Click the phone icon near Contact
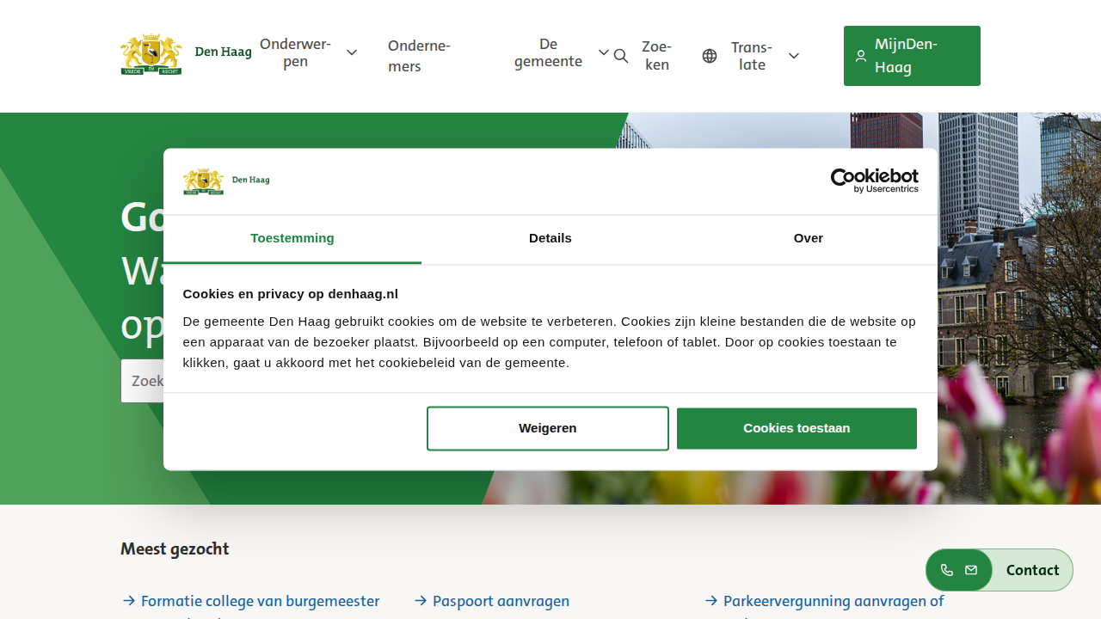 click(x=947, y=570)
